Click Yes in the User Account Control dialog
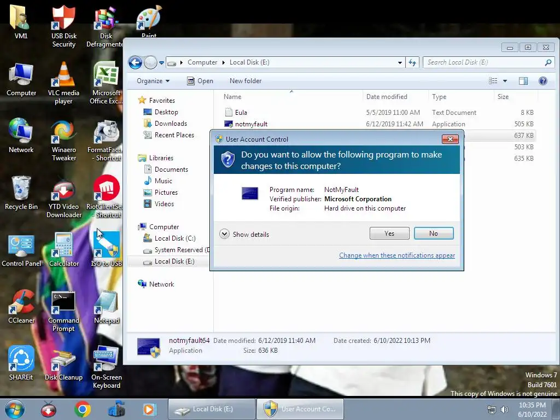 pyautogui.click(x=389, y=233)
